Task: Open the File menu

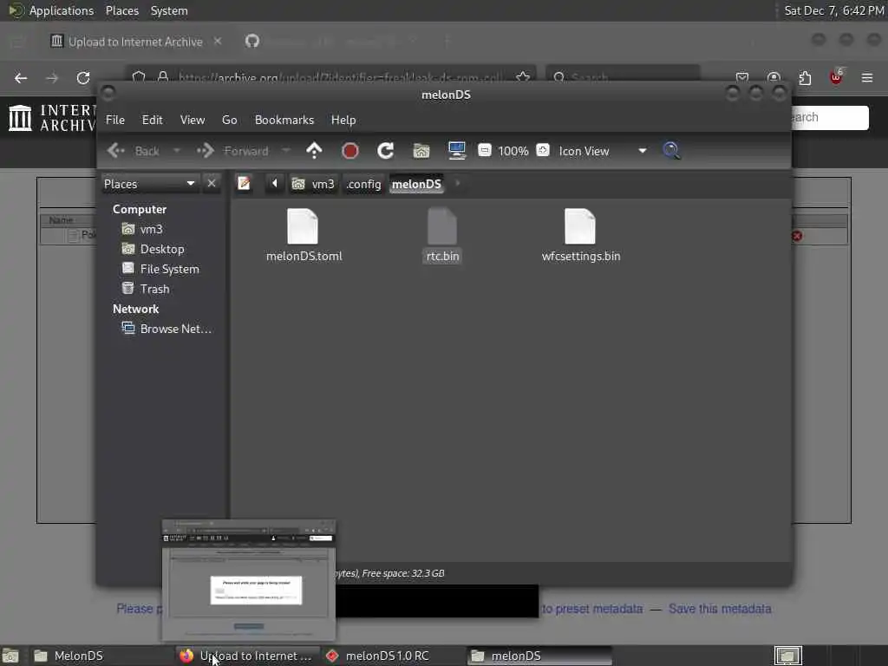Action: (x=115, y=120)
